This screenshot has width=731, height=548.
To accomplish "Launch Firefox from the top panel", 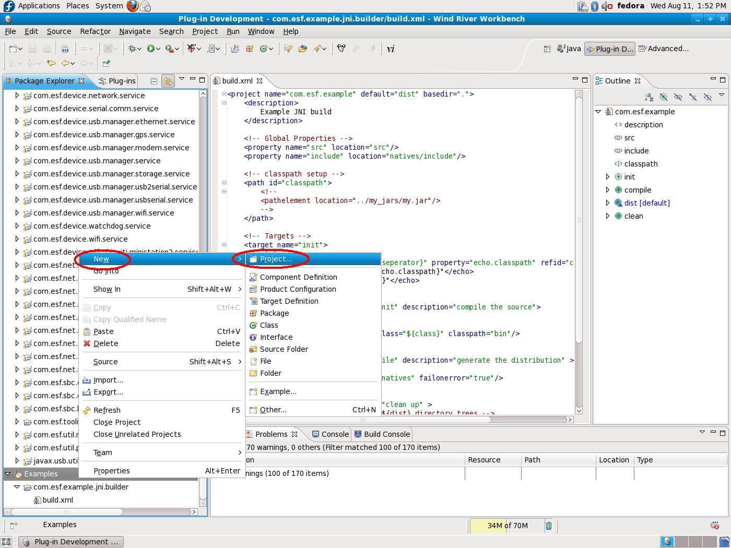I will (133, 6).
